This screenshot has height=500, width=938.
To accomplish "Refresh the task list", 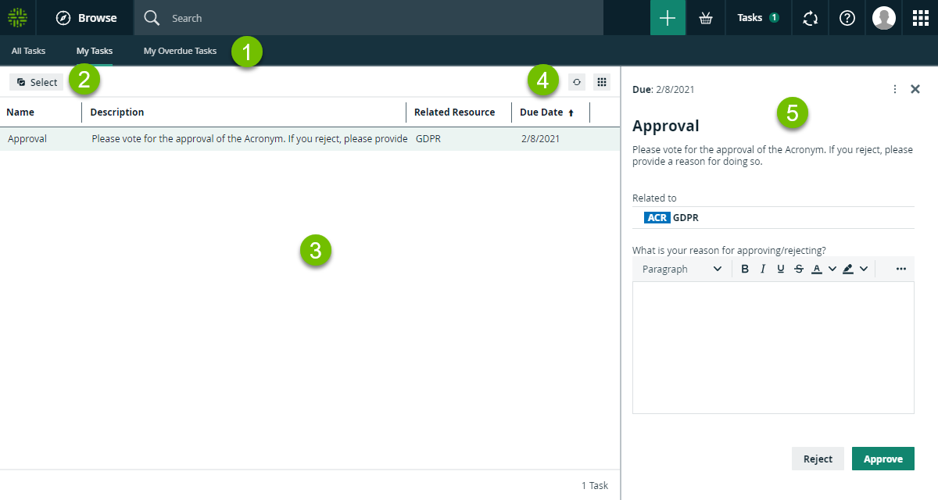I will click(x=577, y=82).
